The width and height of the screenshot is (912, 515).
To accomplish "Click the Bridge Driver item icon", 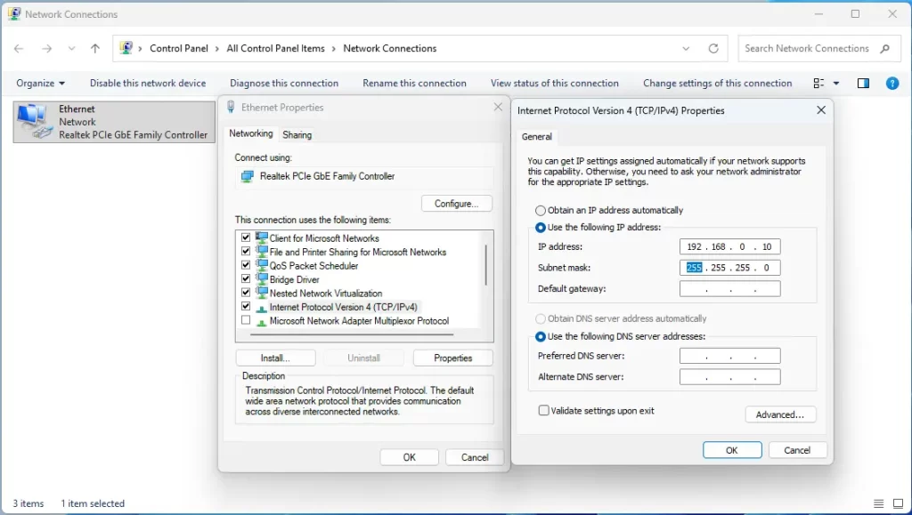I will (262, 279).
